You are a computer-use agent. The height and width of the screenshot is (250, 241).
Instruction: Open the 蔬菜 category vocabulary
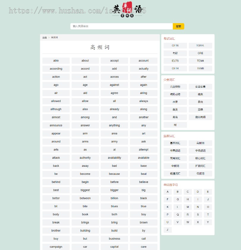200,95
